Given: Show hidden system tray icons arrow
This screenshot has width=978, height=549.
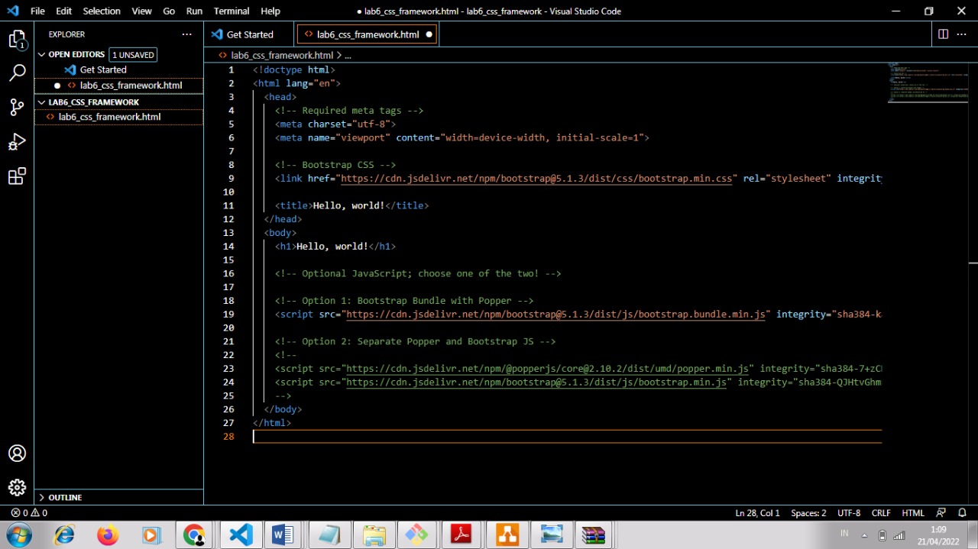Looking at the screenshot, I should 864,535.
